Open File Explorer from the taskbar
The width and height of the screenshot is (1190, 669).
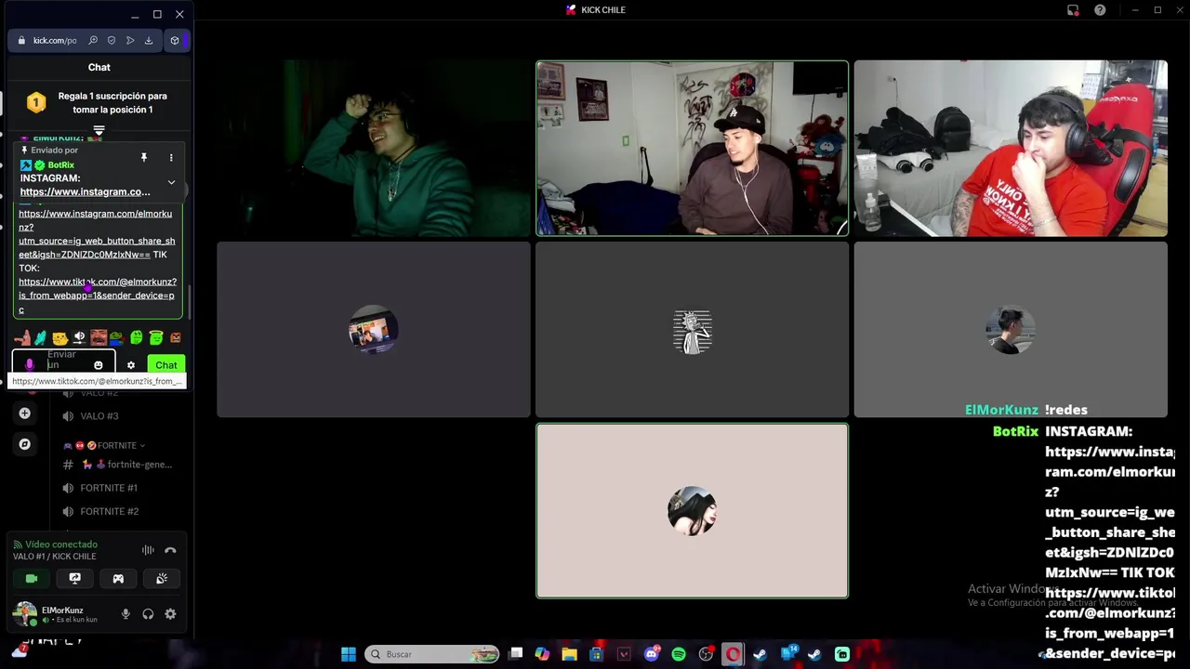pos(570,654)
